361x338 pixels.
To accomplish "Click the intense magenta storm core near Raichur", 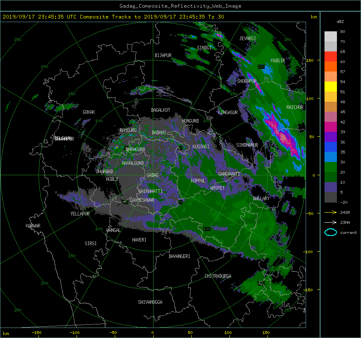I will tap(284, 137).
